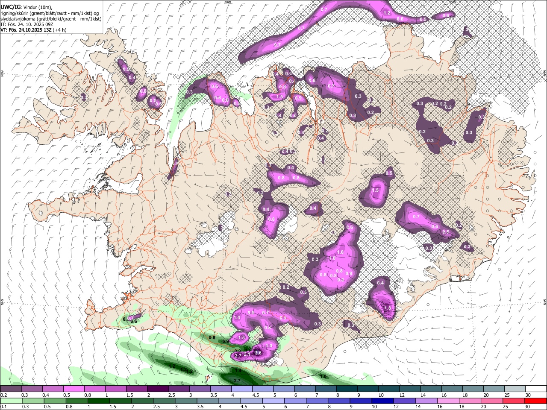The height and width of the screenshot is (410, 547).
Task: Click the '2.1' precipitation value on the map
Action: click(x=247, y=354)
